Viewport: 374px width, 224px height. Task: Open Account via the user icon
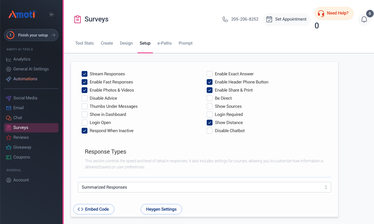click(x=9, y=180)
